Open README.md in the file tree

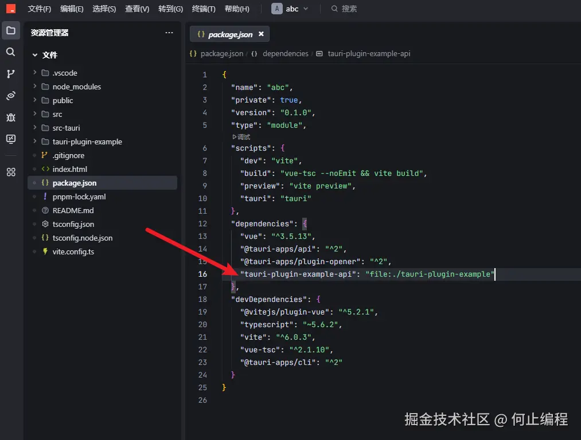click(x=73, y=211)
